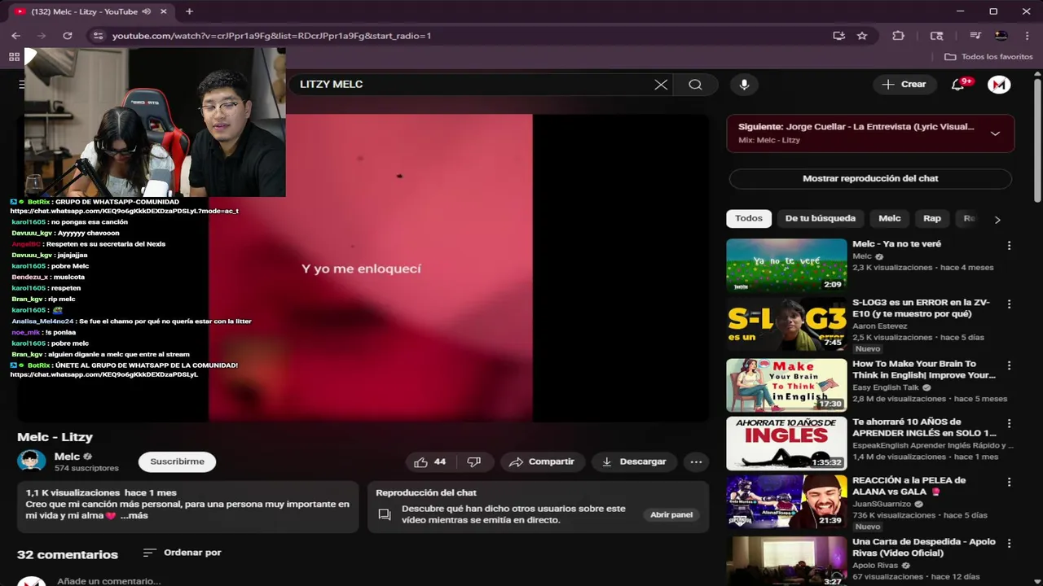Screen dimensions: 1043x586
Task: Click the address bar URL
Action: (271, 36)
